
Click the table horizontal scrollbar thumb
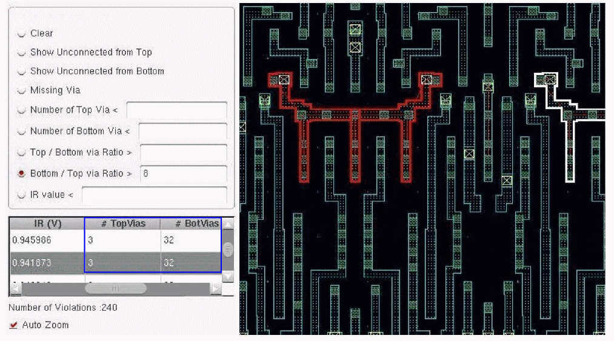pyautogui.click(x=116, y=289)
